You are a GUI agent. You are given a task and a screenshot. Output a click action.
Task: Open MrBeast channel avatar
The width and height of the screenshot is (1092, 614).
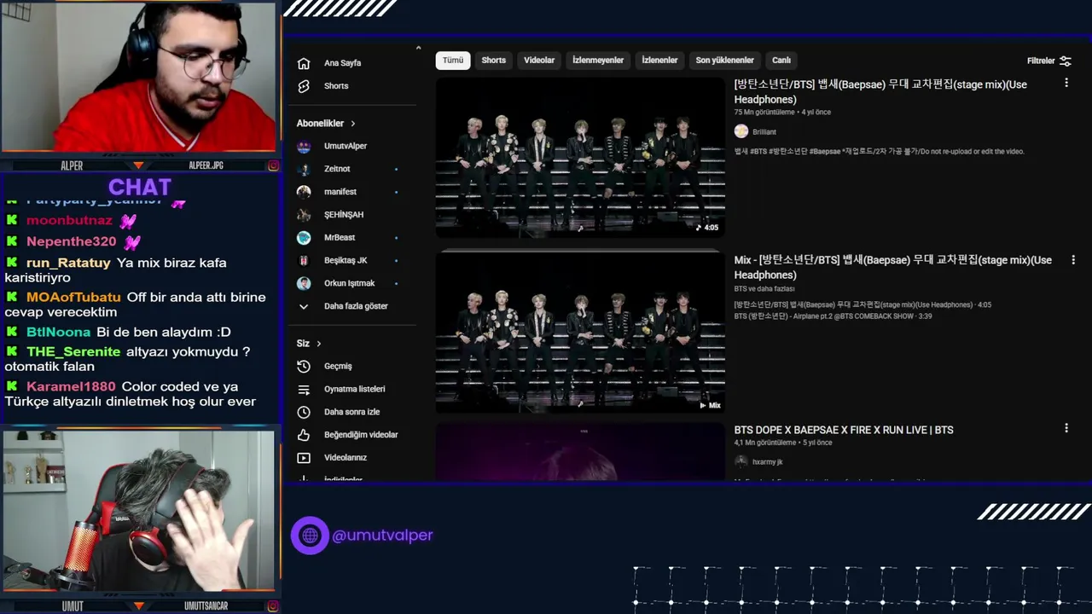pyautogui.click(x=304, y=238)
